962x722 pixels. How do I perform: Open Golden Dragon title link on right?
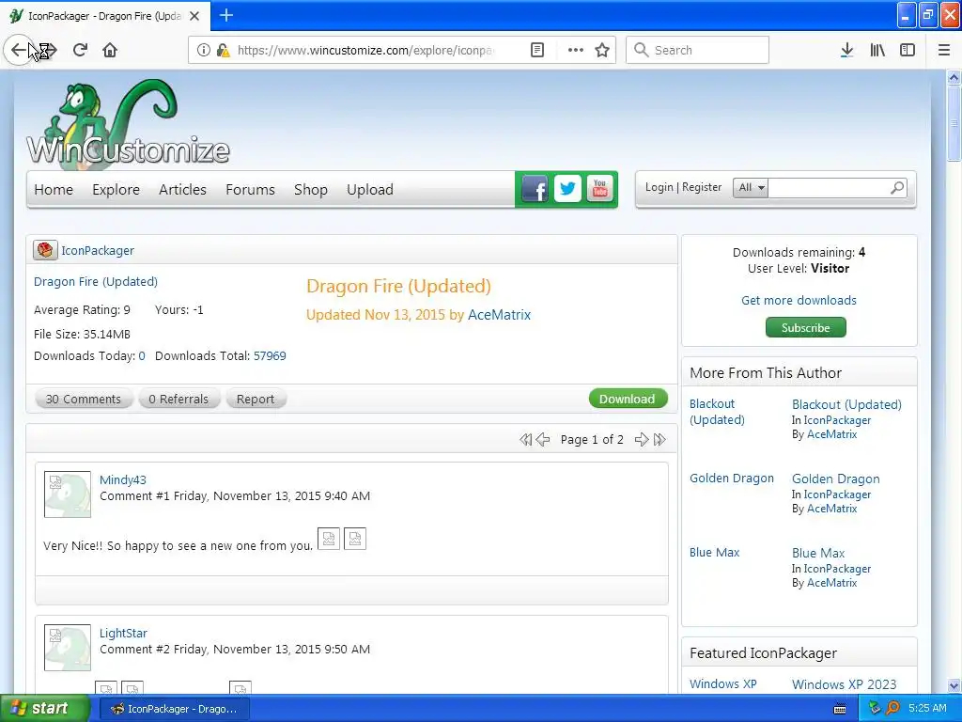(x=835, y=479)
